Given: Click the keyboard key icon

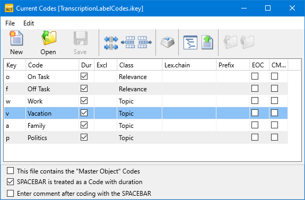Looking at the screenshot, I should (168, 42).
